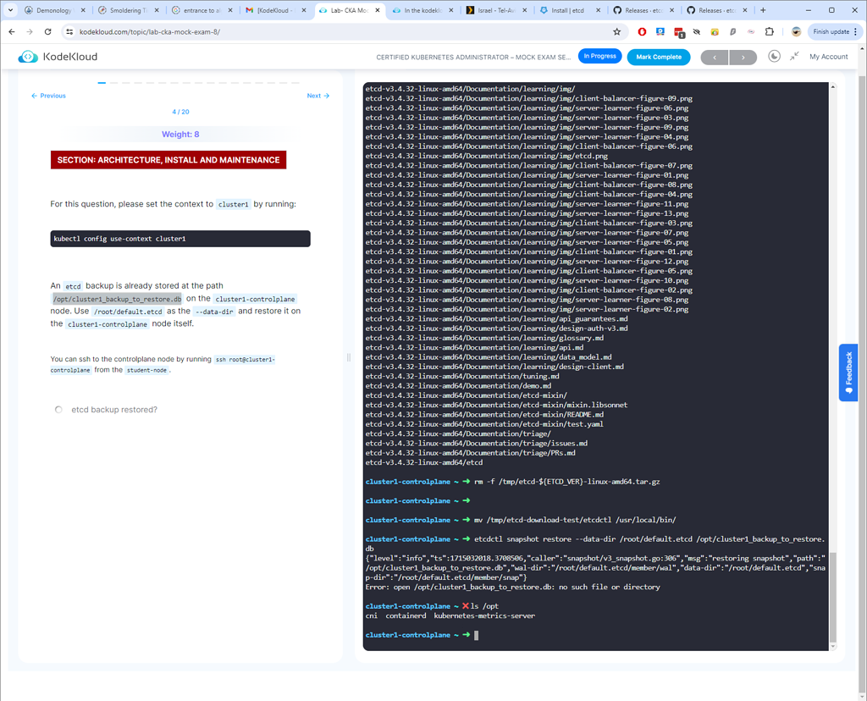Open the browser extensions puzzle icon
Image resolution: width=867 pixels, height=701 pixels.
coord(769,32)
